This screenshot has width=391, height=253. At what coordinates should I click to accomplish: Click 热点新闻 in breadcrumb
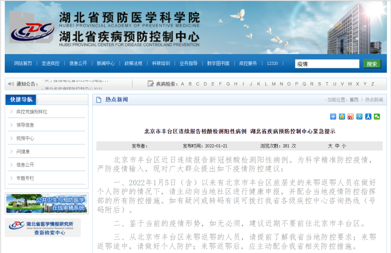tap(374, 100)
